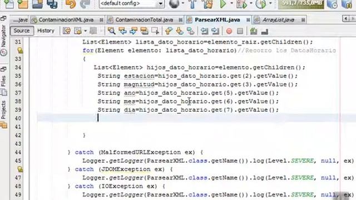The image size is (356, 200).
Task: Open the ArrayList.java tab
Action: [x=278, y=20]
